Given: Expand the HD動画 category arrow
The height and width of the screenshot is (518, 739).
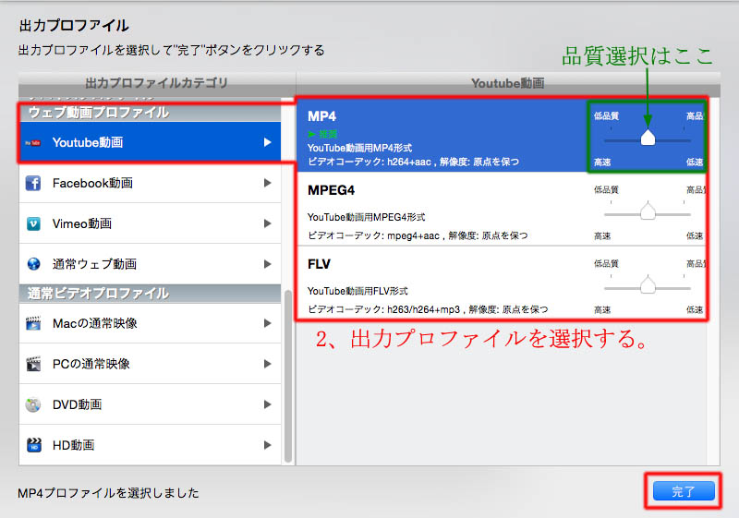Looking at the screenshot, I should click(267, 445).
